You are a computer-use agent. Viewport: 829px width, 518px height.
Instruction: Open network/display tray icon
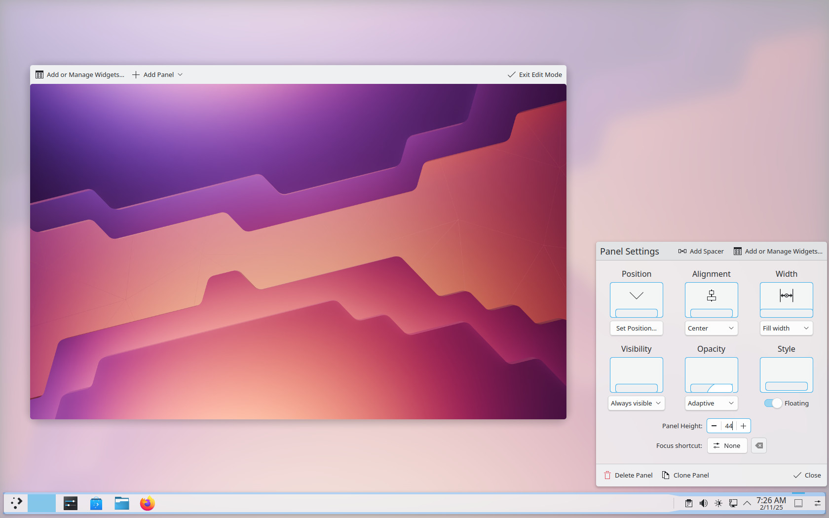tap(733, 503)
